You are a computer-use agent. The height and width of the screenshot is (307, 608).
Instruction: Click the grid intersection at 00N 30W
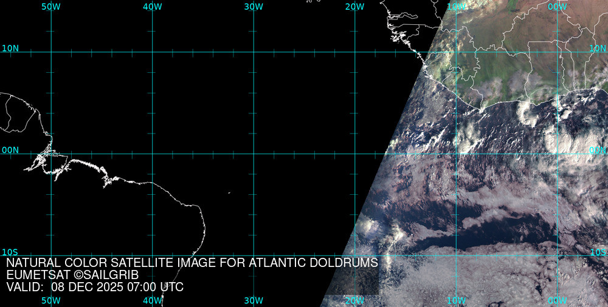(254, 153)
